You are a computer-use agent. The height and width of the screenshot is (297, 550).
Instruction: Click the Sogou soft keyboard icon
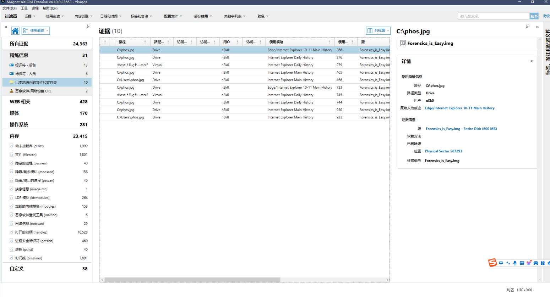point(522,263)
